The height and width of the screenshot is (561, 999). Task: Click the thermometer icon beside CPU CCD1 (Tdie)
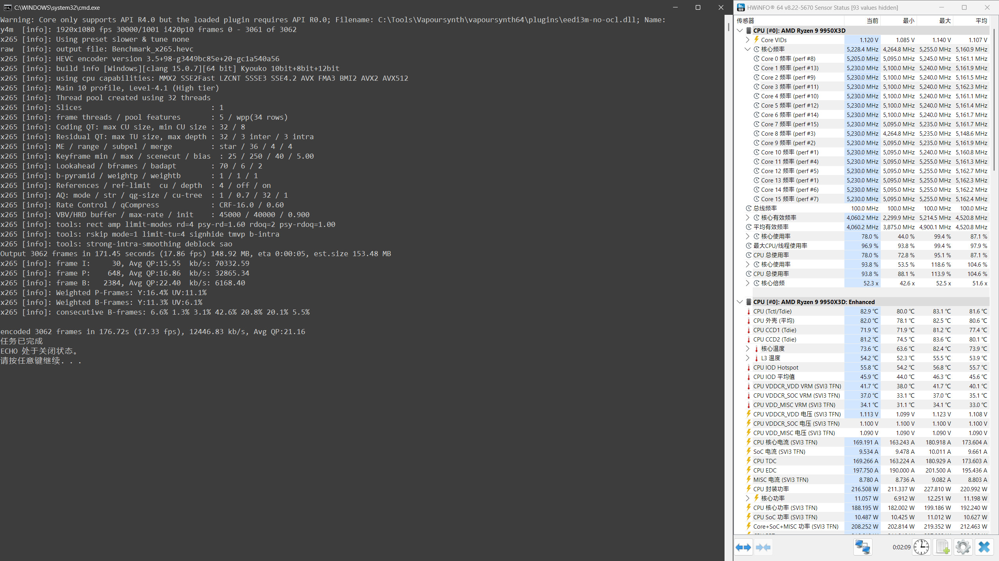click(x=748, y=330)
